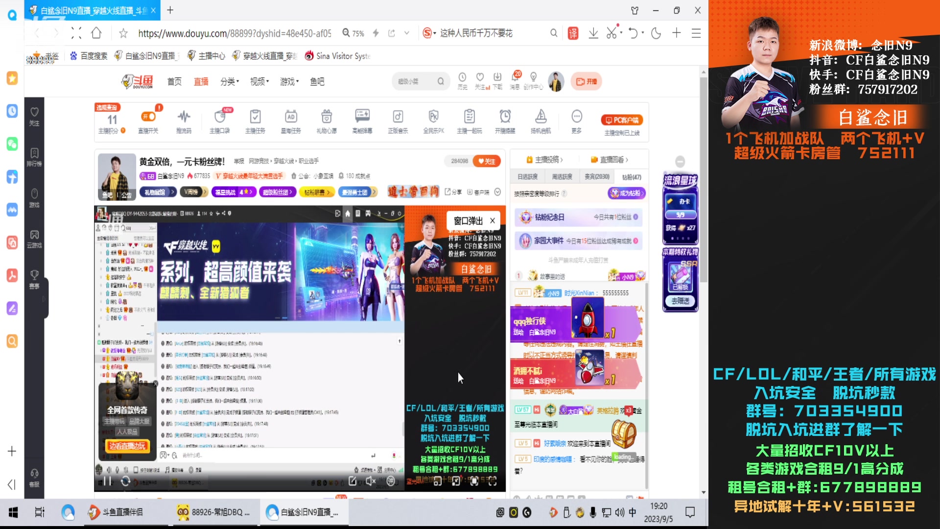The width and height of the screenshot is (940, 529).
Task: Enter the 创作中心 creator center
Action: click(533, 80)
